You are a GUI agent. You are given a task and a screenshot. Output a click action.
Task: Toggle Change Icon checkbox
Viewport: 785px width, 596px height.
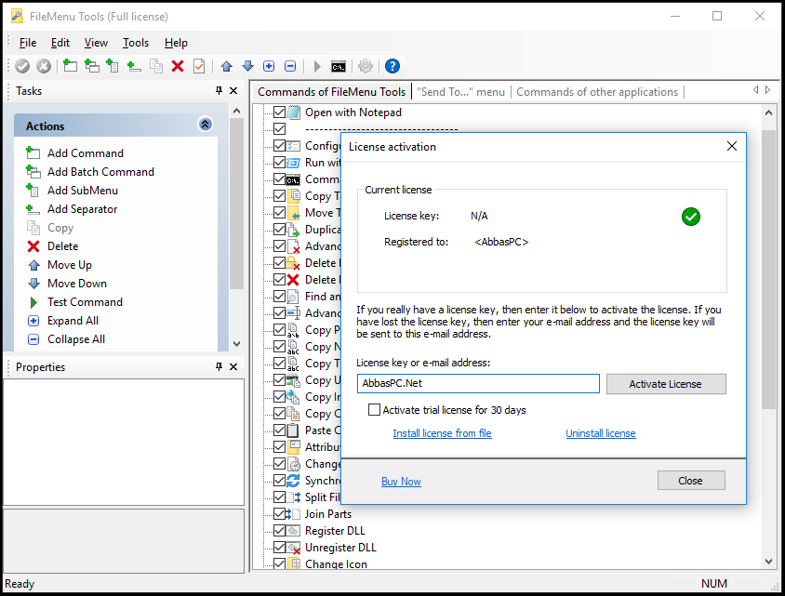point(279,564)
